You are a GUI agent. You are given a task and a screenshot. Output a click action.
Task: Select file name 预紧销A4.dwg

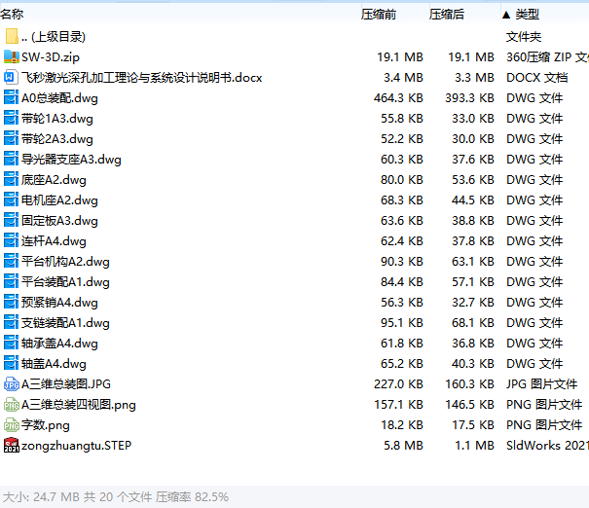coord(59,303)
